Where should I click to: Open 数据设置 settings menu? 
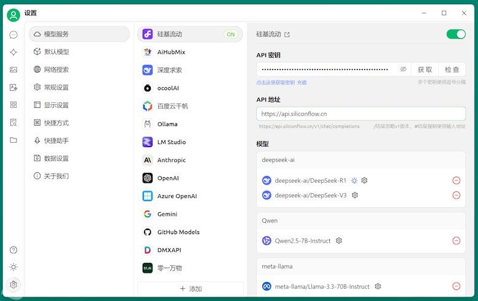(79, 158)
